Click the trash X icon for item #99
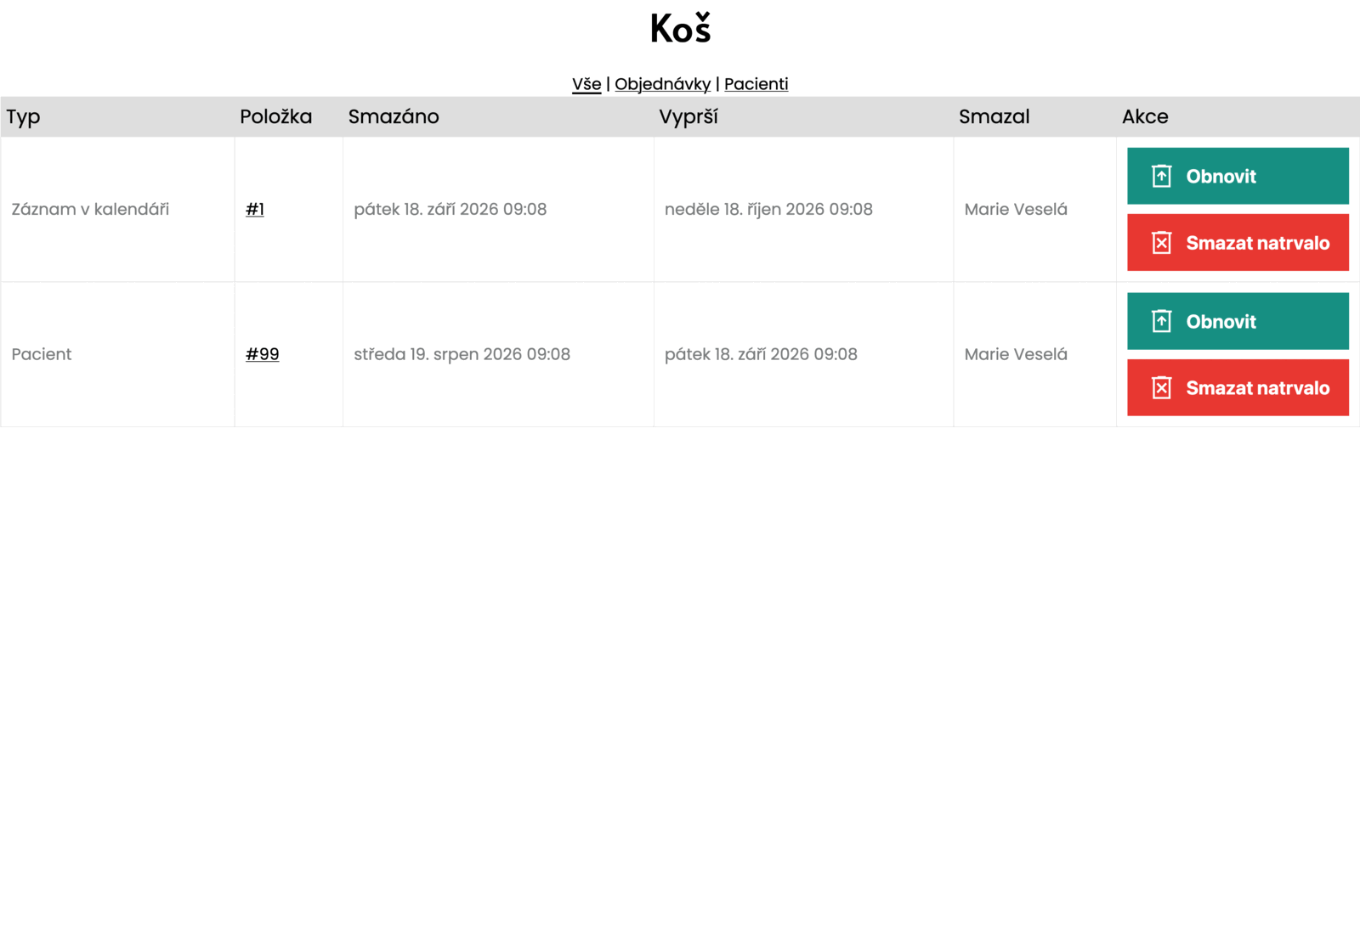The image size is (1360, 930). pyautogui.click(x=1161, y=388)
